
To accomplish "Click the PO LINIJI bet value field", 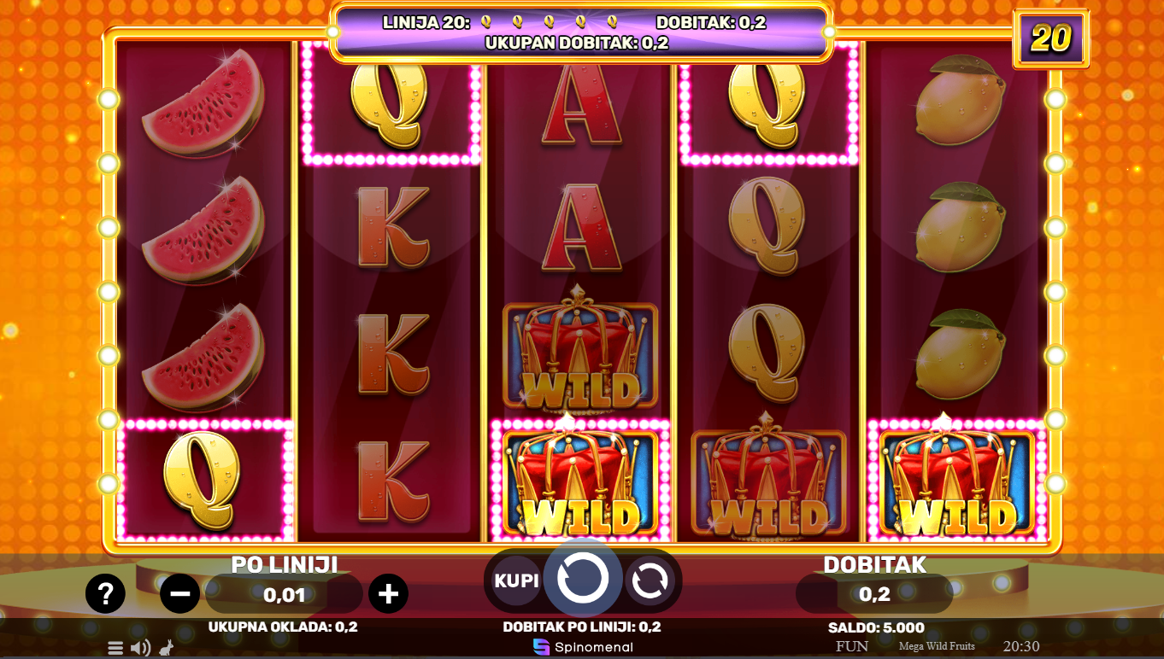I will 285,594.
